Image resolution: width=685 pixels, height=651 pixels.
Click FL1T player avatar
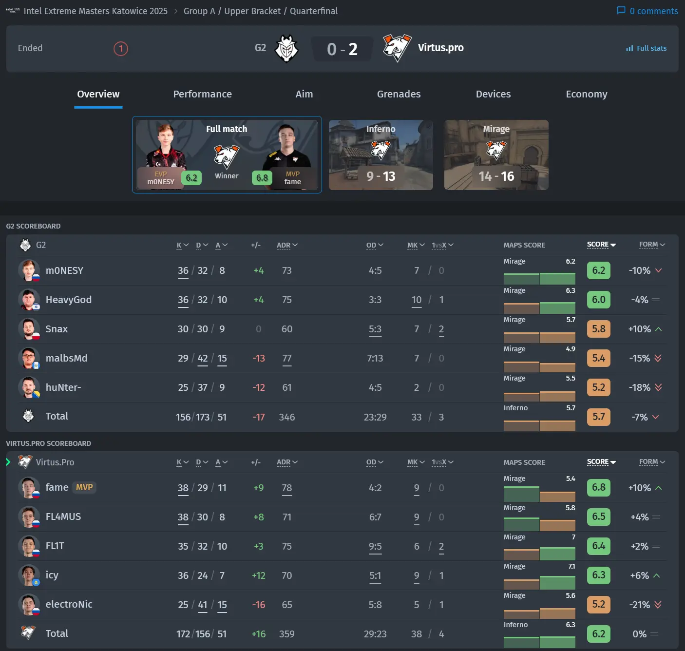[29, 546]
